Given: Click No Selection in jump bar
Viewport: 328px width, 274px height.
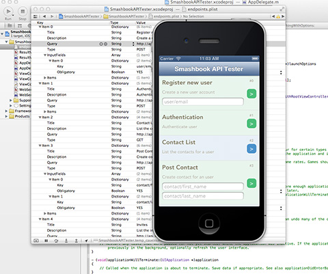Looking at the screenshot, I should (x=193, y=16).
